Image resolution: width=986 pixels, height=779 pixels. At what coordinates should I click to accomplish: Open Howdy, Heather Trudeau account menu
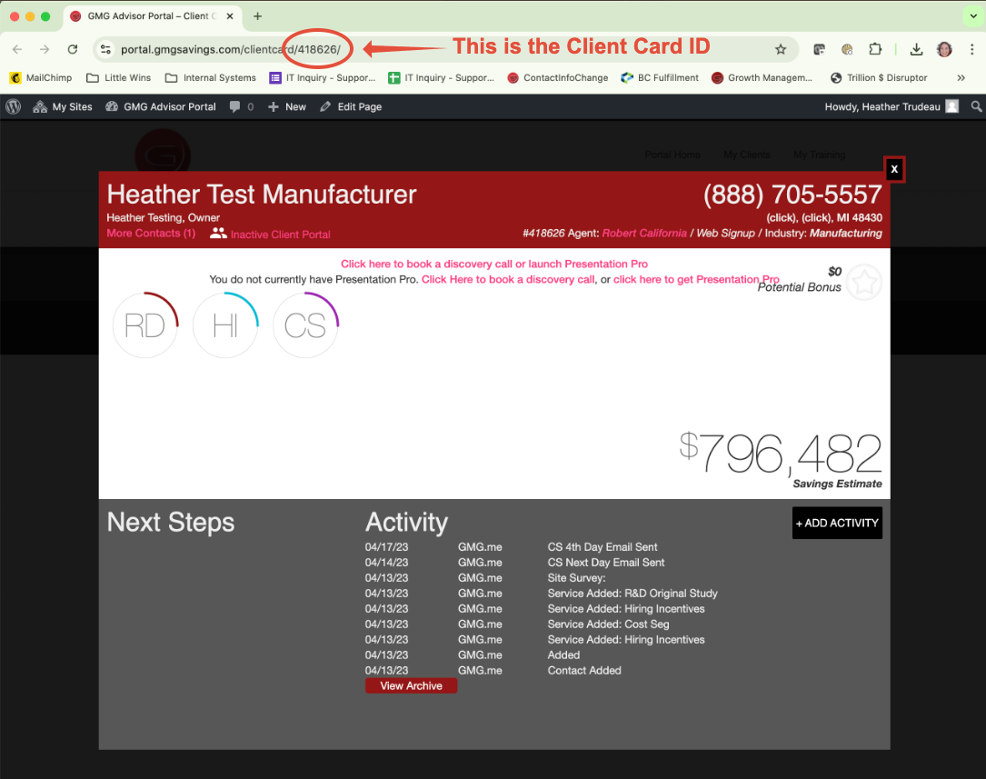coord(891,107)
